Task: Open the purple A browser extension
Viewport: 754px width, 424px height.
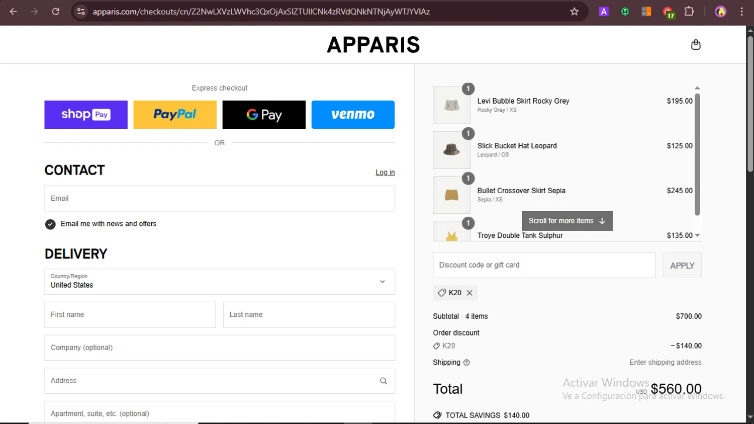Action: (x=604, y=12)
